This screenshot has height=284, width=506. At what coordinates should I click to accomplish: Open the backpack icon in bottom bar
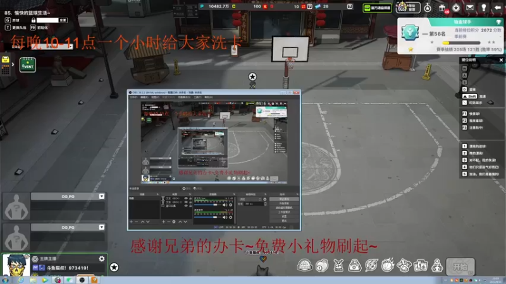pyautogui.click(x=354, y=266)
